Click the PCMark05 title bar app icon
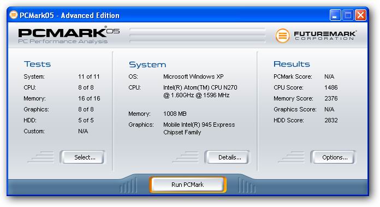 (x=14, y=15)
